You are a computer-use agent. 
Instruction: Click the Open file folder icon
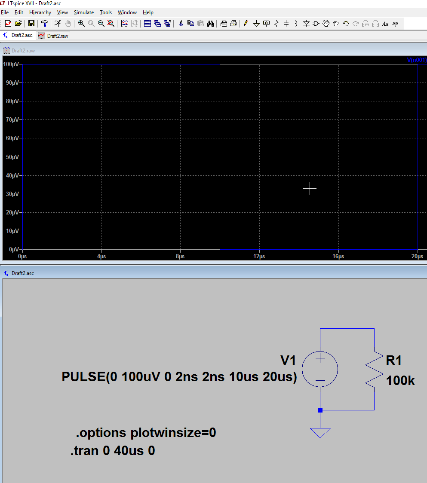[18, 23]
